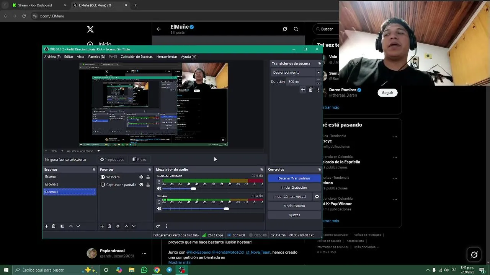Open Colección de Escenas menu
The image size is (490, 275).
coord(137,57)
